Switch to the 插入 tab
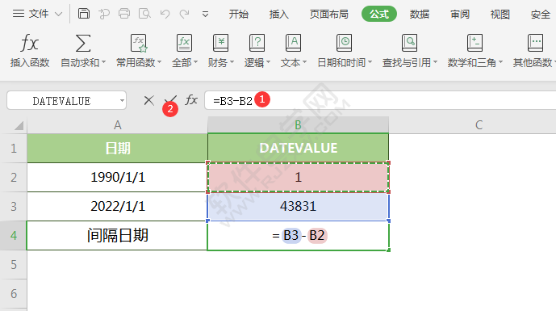 (x=278, y=15)
